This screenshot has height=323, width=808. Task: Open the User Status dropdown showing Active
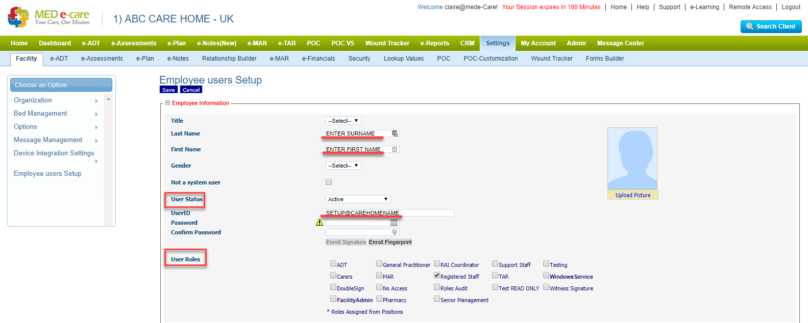[358, 199]
